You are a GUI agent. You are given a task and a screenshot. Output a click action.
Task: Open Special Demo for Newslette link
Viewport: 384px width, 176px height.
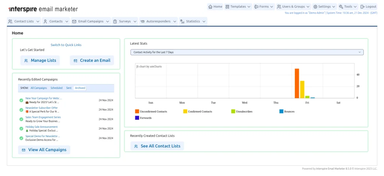tap(43, 136)
